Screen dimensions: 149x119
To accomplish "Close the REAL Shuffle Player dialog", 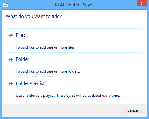I will click(142, 4).
